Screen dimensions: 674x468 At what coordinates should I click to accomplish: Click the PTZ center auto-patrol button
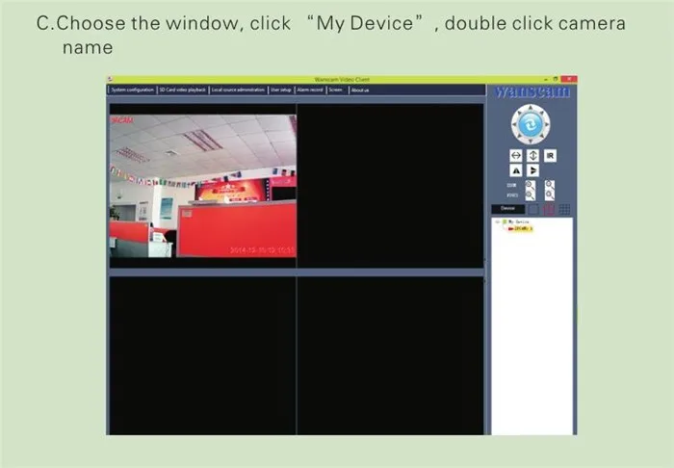[531, 124]
